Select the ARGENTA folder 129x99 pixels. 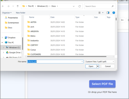(x=35, y=31)
